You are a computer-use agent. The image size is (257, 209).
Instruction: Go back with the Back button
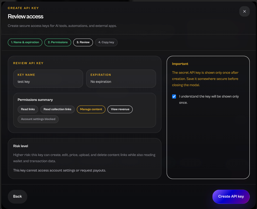(18, 196)
